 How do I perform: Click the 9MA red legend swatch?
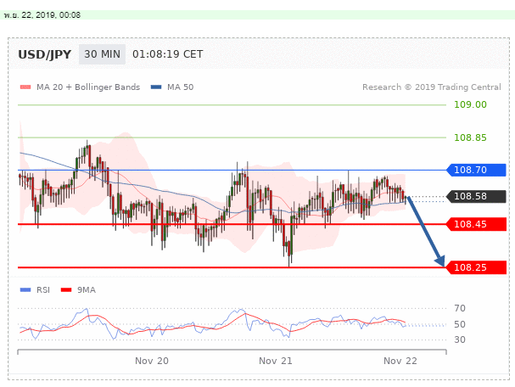[x=66, y=289]
